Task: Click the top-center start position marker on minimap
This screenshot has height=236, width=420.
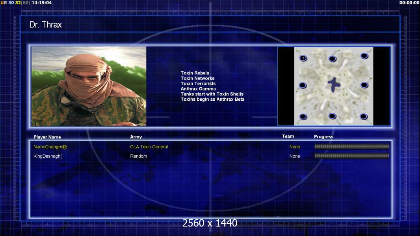Action: [x=333, y=59]
